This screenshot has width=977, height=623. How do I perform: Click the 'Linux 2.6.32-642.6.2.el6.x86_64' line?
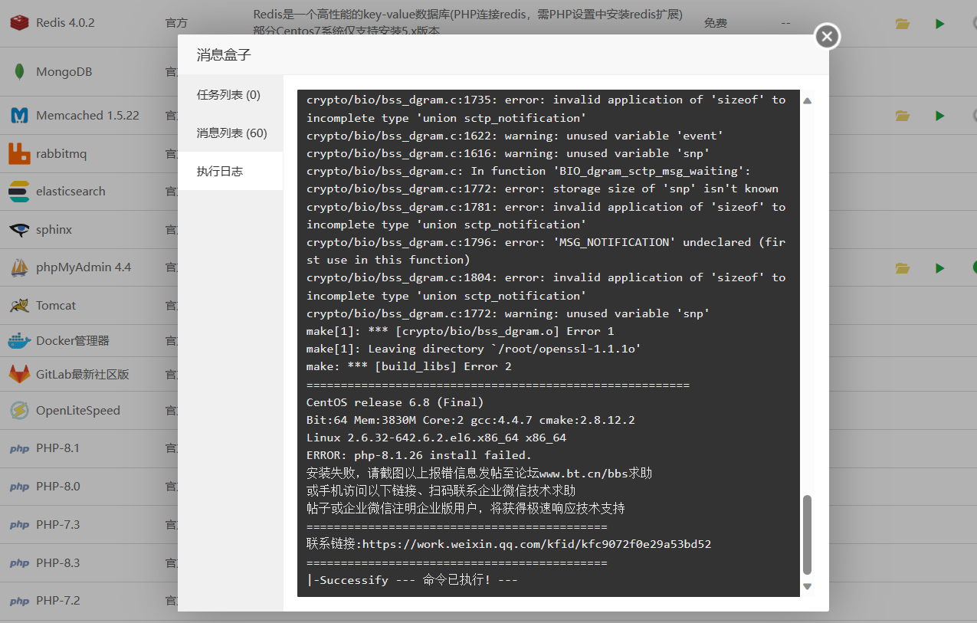pos(437,438)
